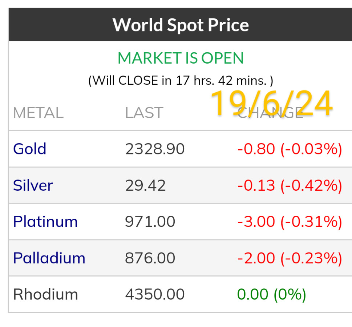Screen dimensions: 352x327
Task: Click the MARKET IS OPEN status text
Action: tap(181, 58)
